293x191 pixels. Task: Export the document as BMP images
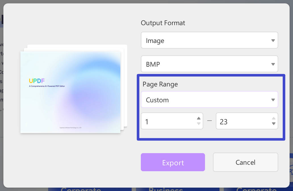[x=173, y=162]
